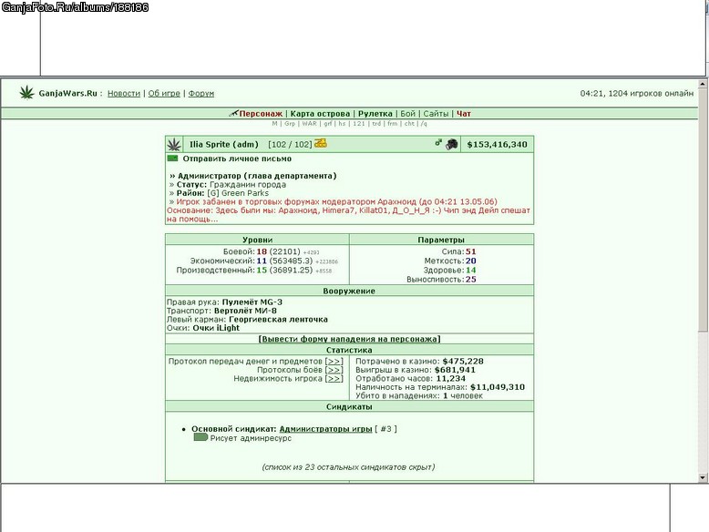Open the Чат menu item
Image resolution: width=709 pixels, height=532 pixels.
click(464, 114)
